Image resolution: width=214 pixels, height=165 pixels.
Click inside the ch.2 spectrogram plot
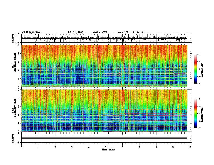104,111
